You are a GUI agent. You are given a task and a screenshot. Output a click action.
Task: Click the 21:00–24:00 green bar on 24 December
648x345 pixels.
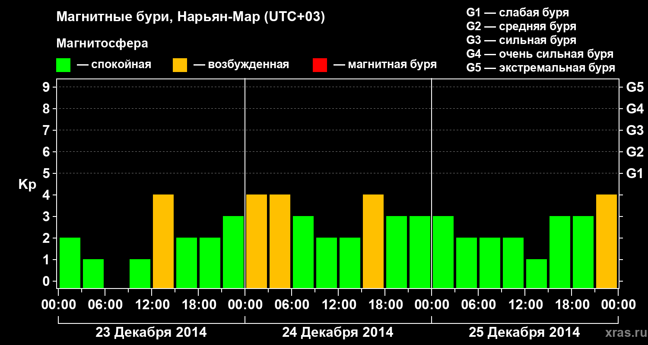click(x=420, y=252)
